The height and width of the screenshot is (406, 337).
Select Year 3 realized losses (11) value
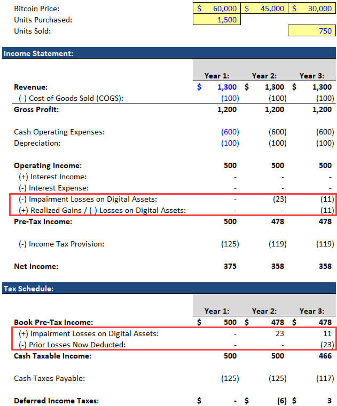(327, 210)
